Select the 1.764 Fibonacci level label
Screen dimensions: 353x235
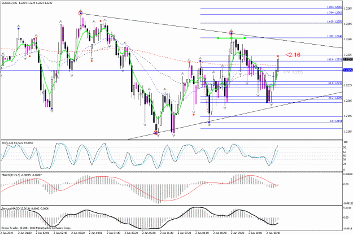[334, 12]
